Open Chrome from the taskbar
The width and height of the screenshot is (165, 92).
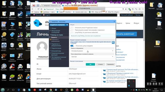point(51,90)
